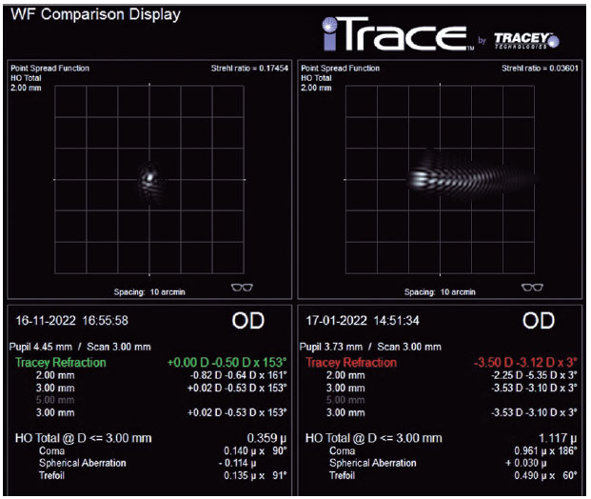591x499 pixels.
Task: Click the Strehl ratio 0.17454 readout
Action: 249,69
